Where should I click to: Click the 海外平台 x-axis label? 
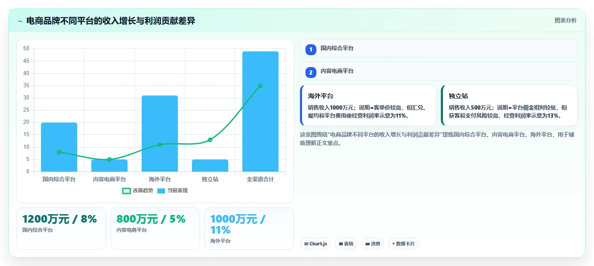pyautogui.click(x=159, y=179)
